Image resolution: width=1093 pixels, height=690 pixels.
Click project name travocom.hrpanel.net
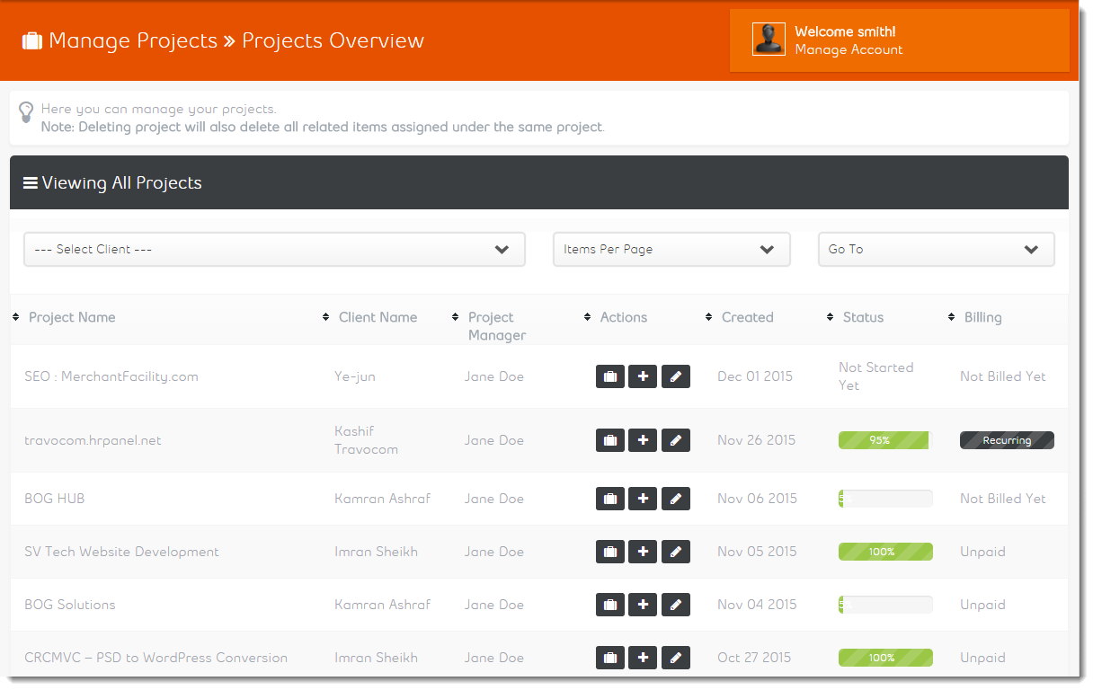[x=93, y=440]
